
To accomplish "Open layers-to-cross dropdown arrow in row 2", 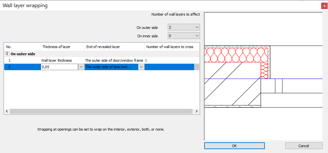I will click(x=197, y=67).
